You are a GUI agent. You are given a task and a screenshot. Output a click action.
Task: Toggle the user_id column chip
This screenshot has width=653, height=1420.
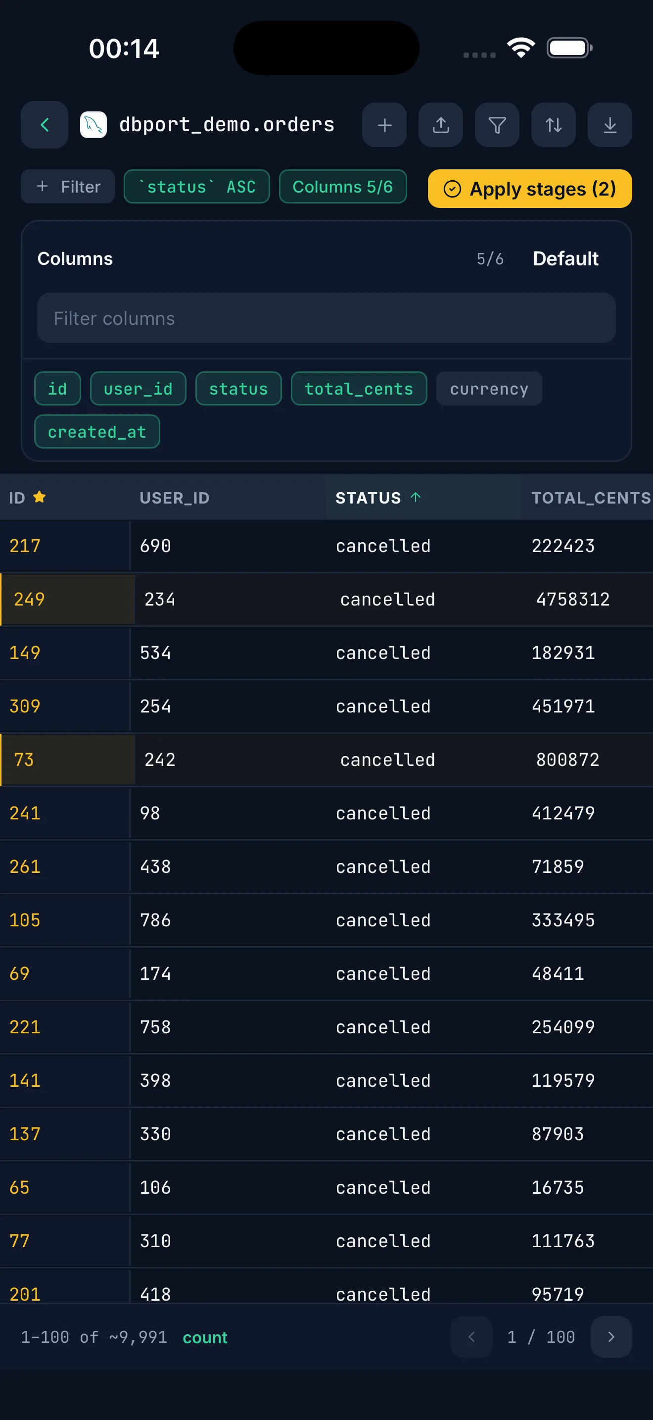138,389
